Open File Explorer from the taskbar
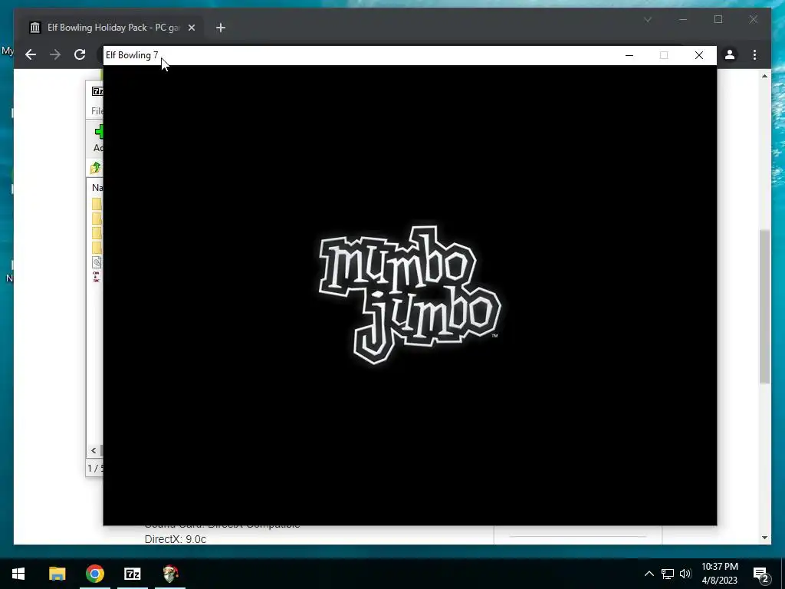The image size is (785, 589). (57, 574)
